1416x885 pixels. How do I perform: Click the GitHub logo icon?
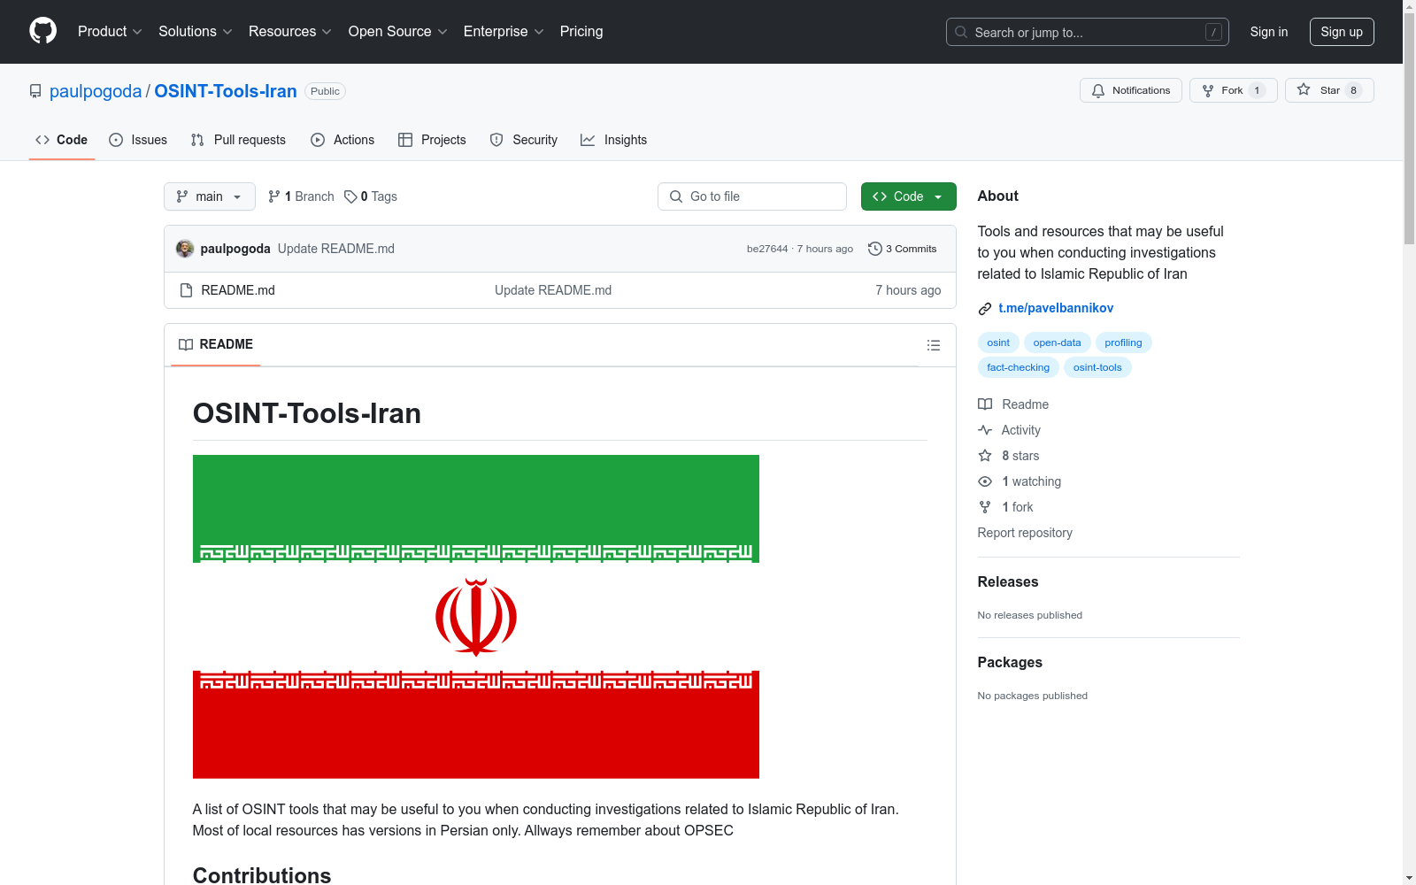[x=42, y=31]
